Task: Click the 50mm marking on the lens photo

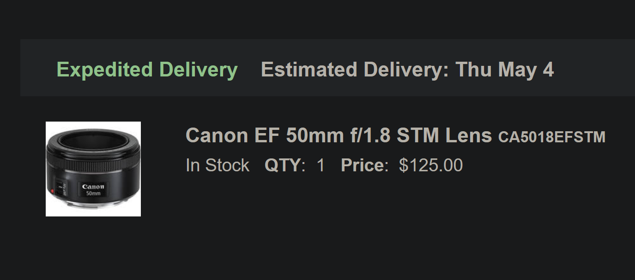Action: coord(93,193)
